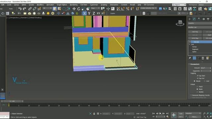This screenshot has height=119, width=212.
Task: Choose the Select Object tool
Action: tap(55, 9)
